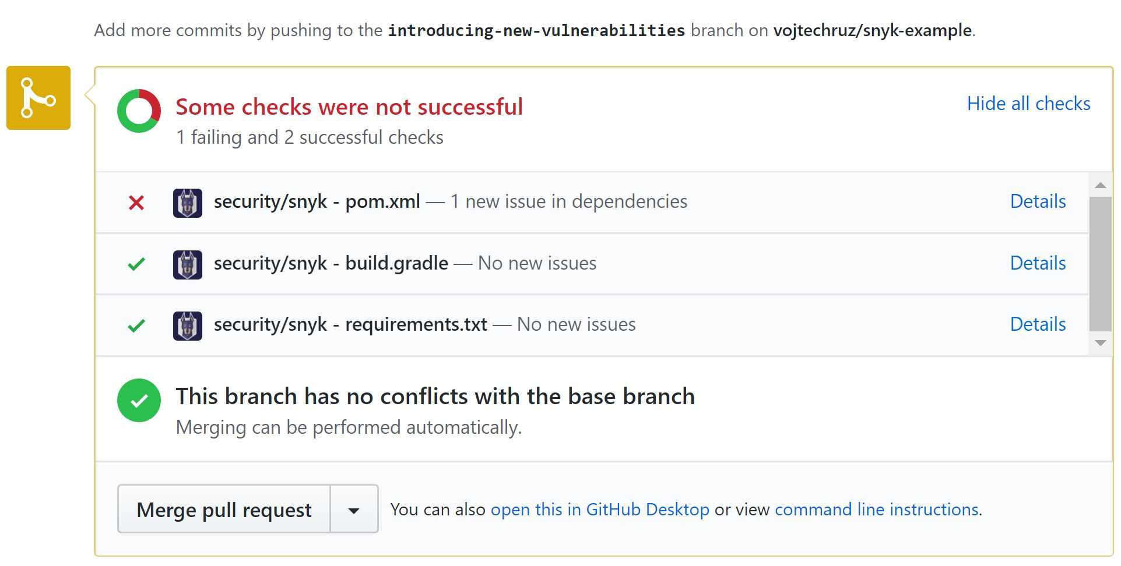Open Details for the requirements.txt check

point(1038,324)
